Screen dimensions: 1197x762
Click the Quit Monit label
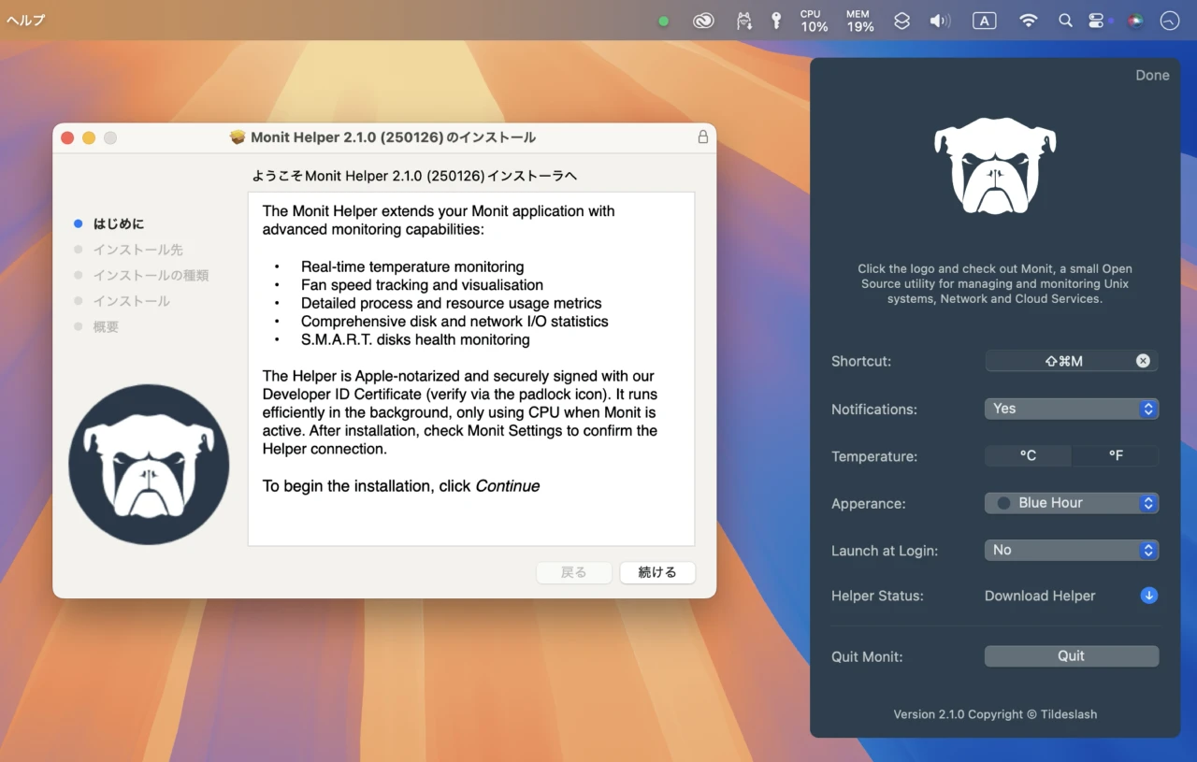tap(867, 656)
